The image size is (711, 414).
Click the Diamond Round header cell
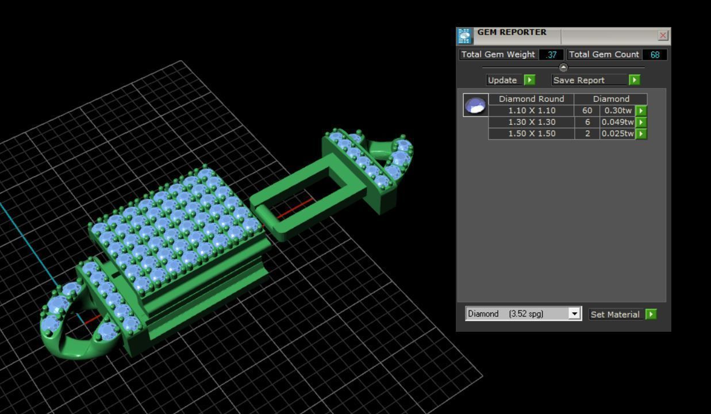tap(532, 99)
